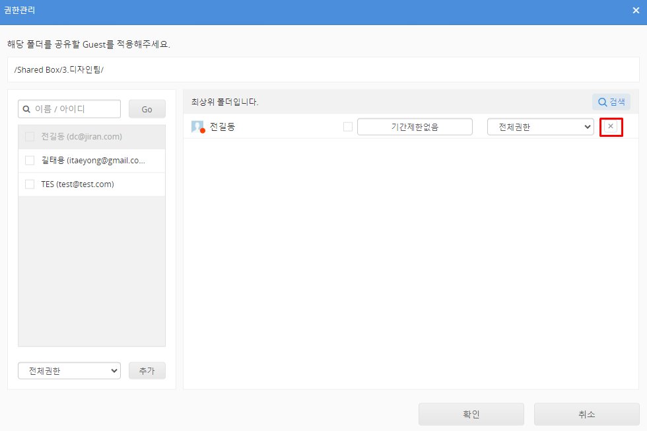Viewport: 647px width, 431px height.
Task: Check the TES guest checkbox
Action: pos(30,184)
